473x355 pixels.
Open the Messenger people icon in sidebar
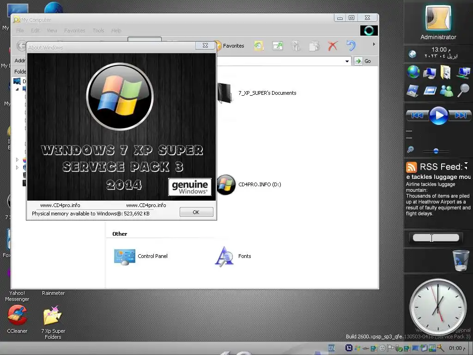447,91
